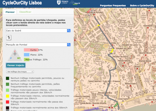The image size is (156, 111).
Task: Open Sobre o CycleOurCity page
Action: 142,5
